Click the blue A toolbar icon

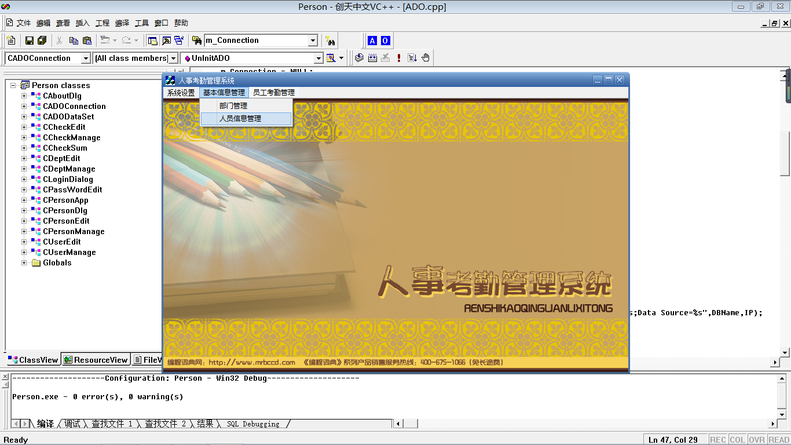click(x=372, y=41)
